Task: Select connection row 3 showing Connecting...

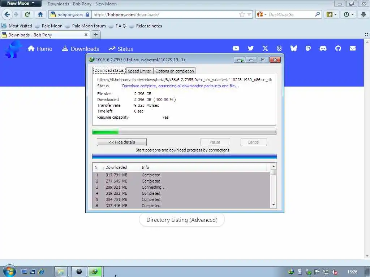Action: pos(181,187)
